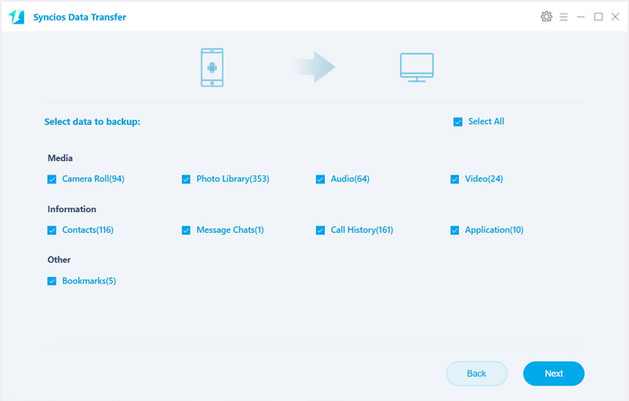The width and height of the screenshot is (629, 401).
Task: Uncheck Message Chats(1) checkbox
Action: (186, 231)
